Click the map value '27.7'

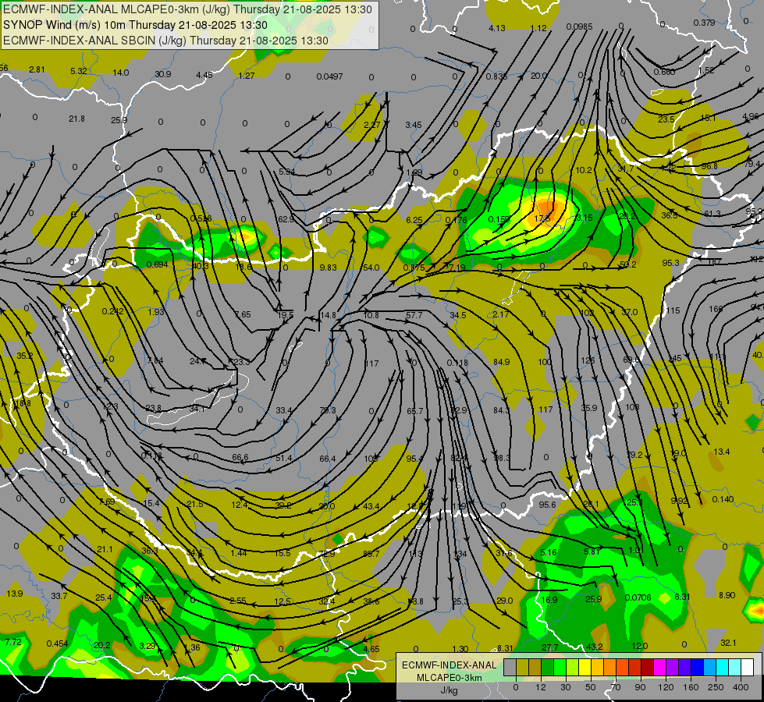550,647
